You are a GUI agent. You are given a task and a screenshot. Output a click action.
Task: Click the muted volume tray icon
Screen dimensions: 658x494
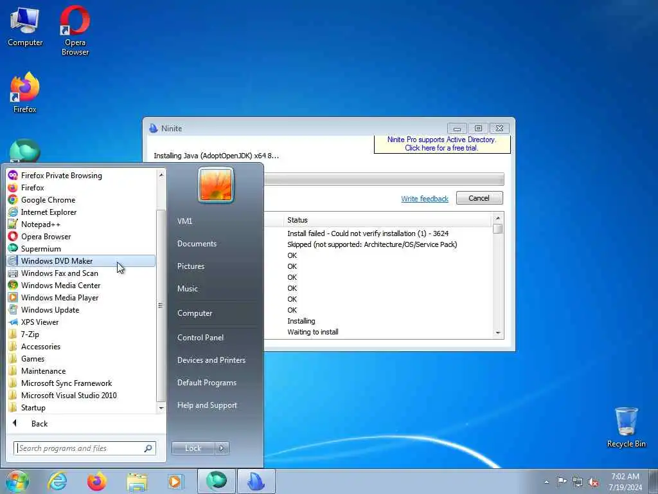(x=593, y=482)
